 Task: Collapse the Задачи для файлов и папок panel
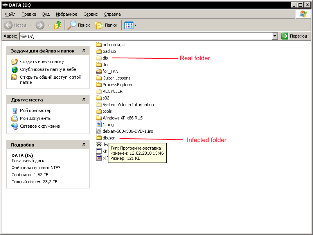pyautogui.click(x=84, y=51)
